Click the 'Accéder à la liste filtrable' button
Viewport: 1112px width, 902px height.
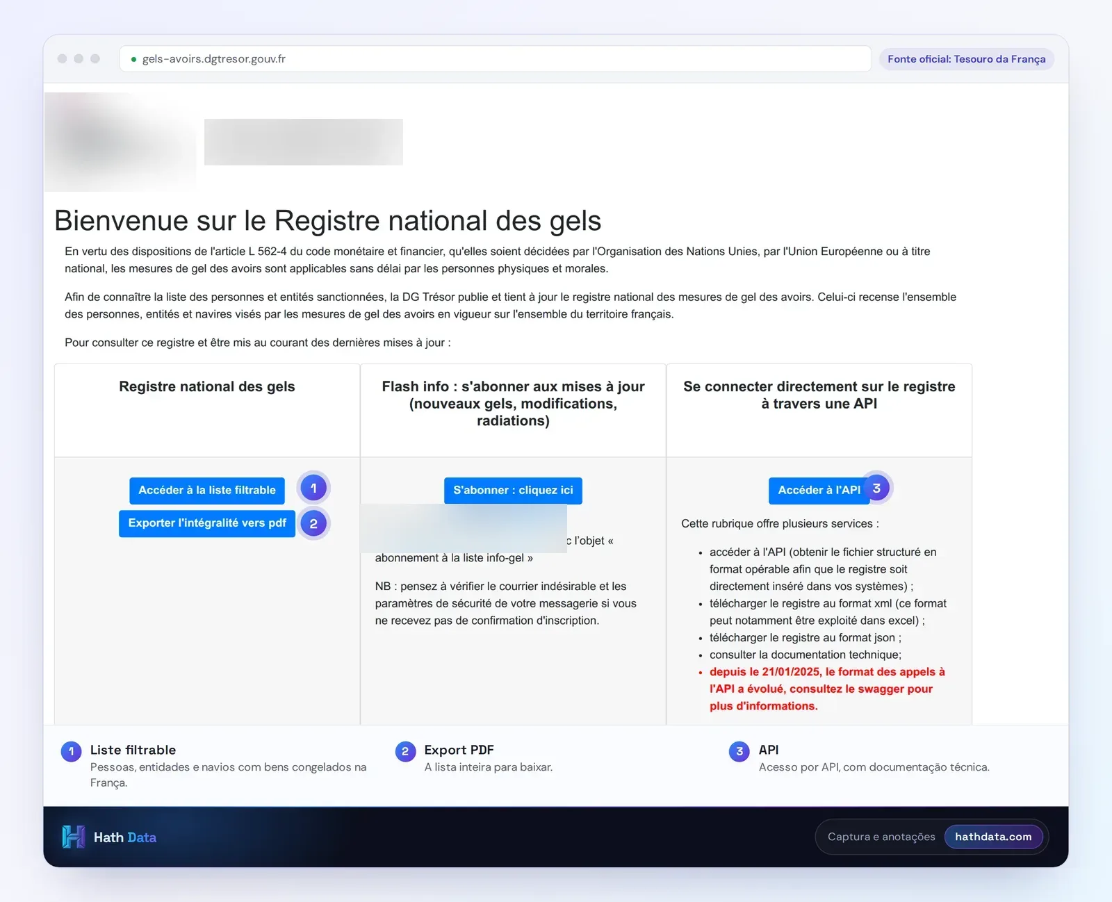(x=207, y=490)
